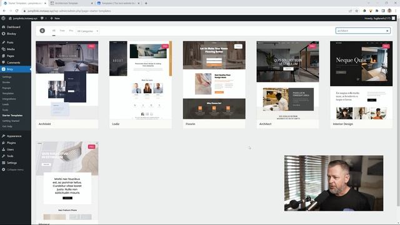Open Blocksy in the admin sidebar
This screenshot has width=400, height=225.
tap(11, 34)
